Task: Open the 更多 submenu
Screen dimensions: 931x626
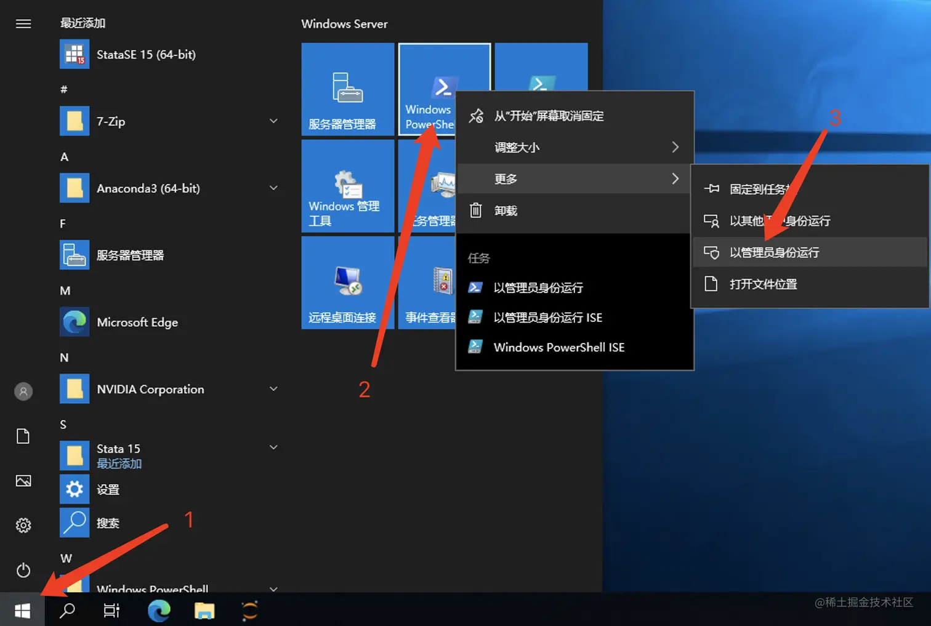Action: click(x=574, y=179)
